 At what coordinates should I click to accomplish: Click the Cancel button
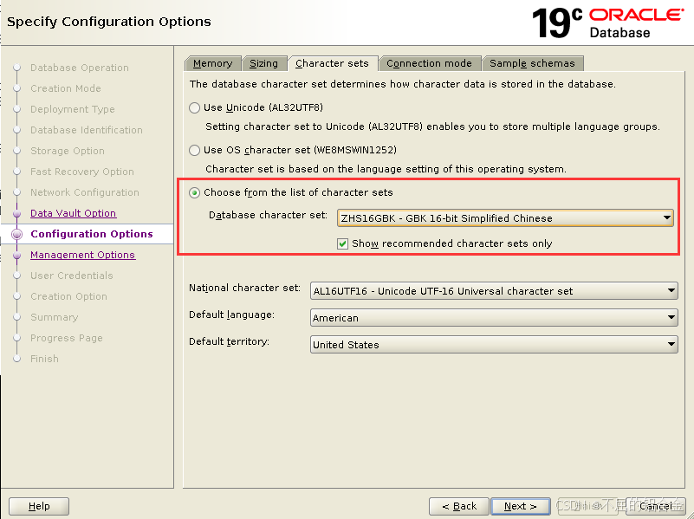click(x=656, y=506)
